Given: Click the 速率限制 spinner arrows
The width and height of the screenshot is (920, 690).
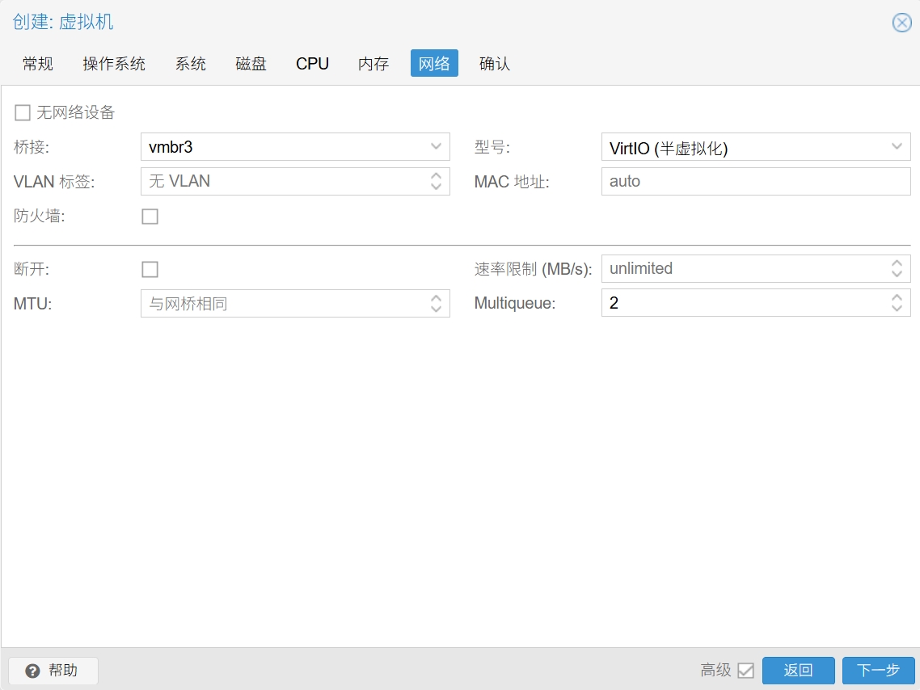Looking at the screenshot, I should coord(897,268).
